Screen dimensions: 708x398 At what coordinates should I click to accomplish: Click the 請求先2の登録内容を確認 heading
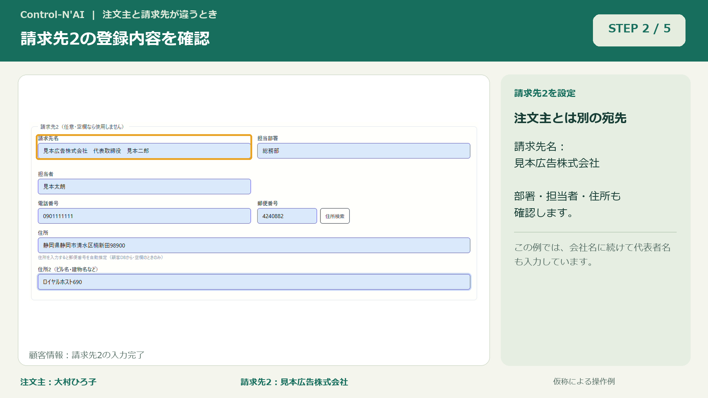115,39
